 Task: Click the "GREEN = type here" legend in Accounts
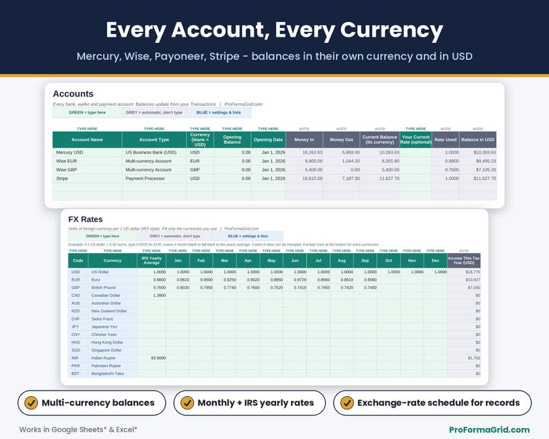pyautogui.click(x=87, y=113)
